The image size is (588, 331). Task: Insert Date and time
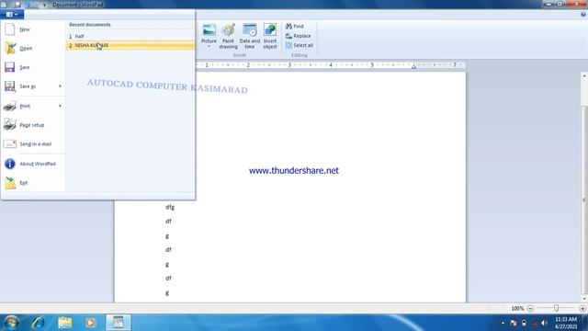[250, 36]
